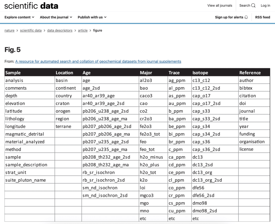This screenshot has height=224, width=275.
Task: Select Log in
Action: pos(265,5)
